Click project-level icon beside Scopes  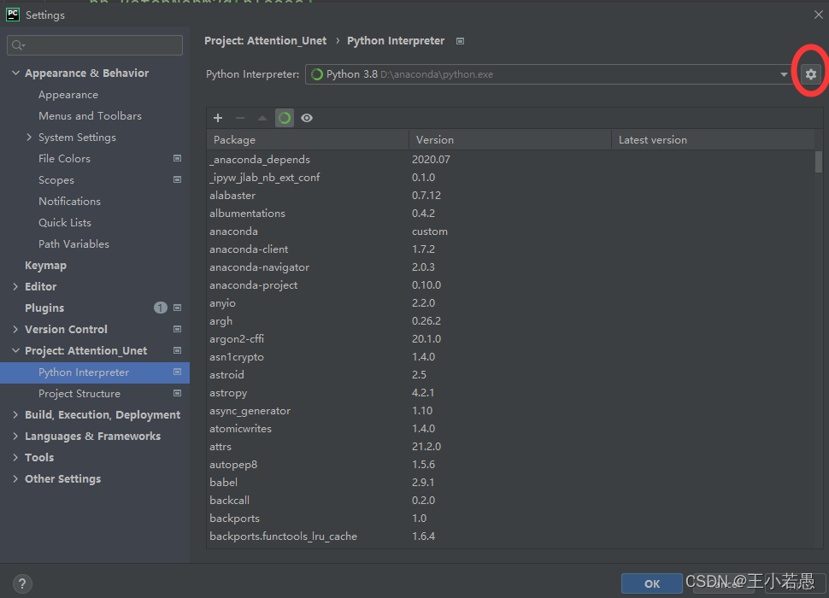(x=178, y=179)
